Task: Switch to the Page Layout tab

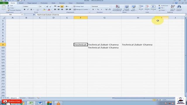Action: pyautogui.click(x=32, y=3)
